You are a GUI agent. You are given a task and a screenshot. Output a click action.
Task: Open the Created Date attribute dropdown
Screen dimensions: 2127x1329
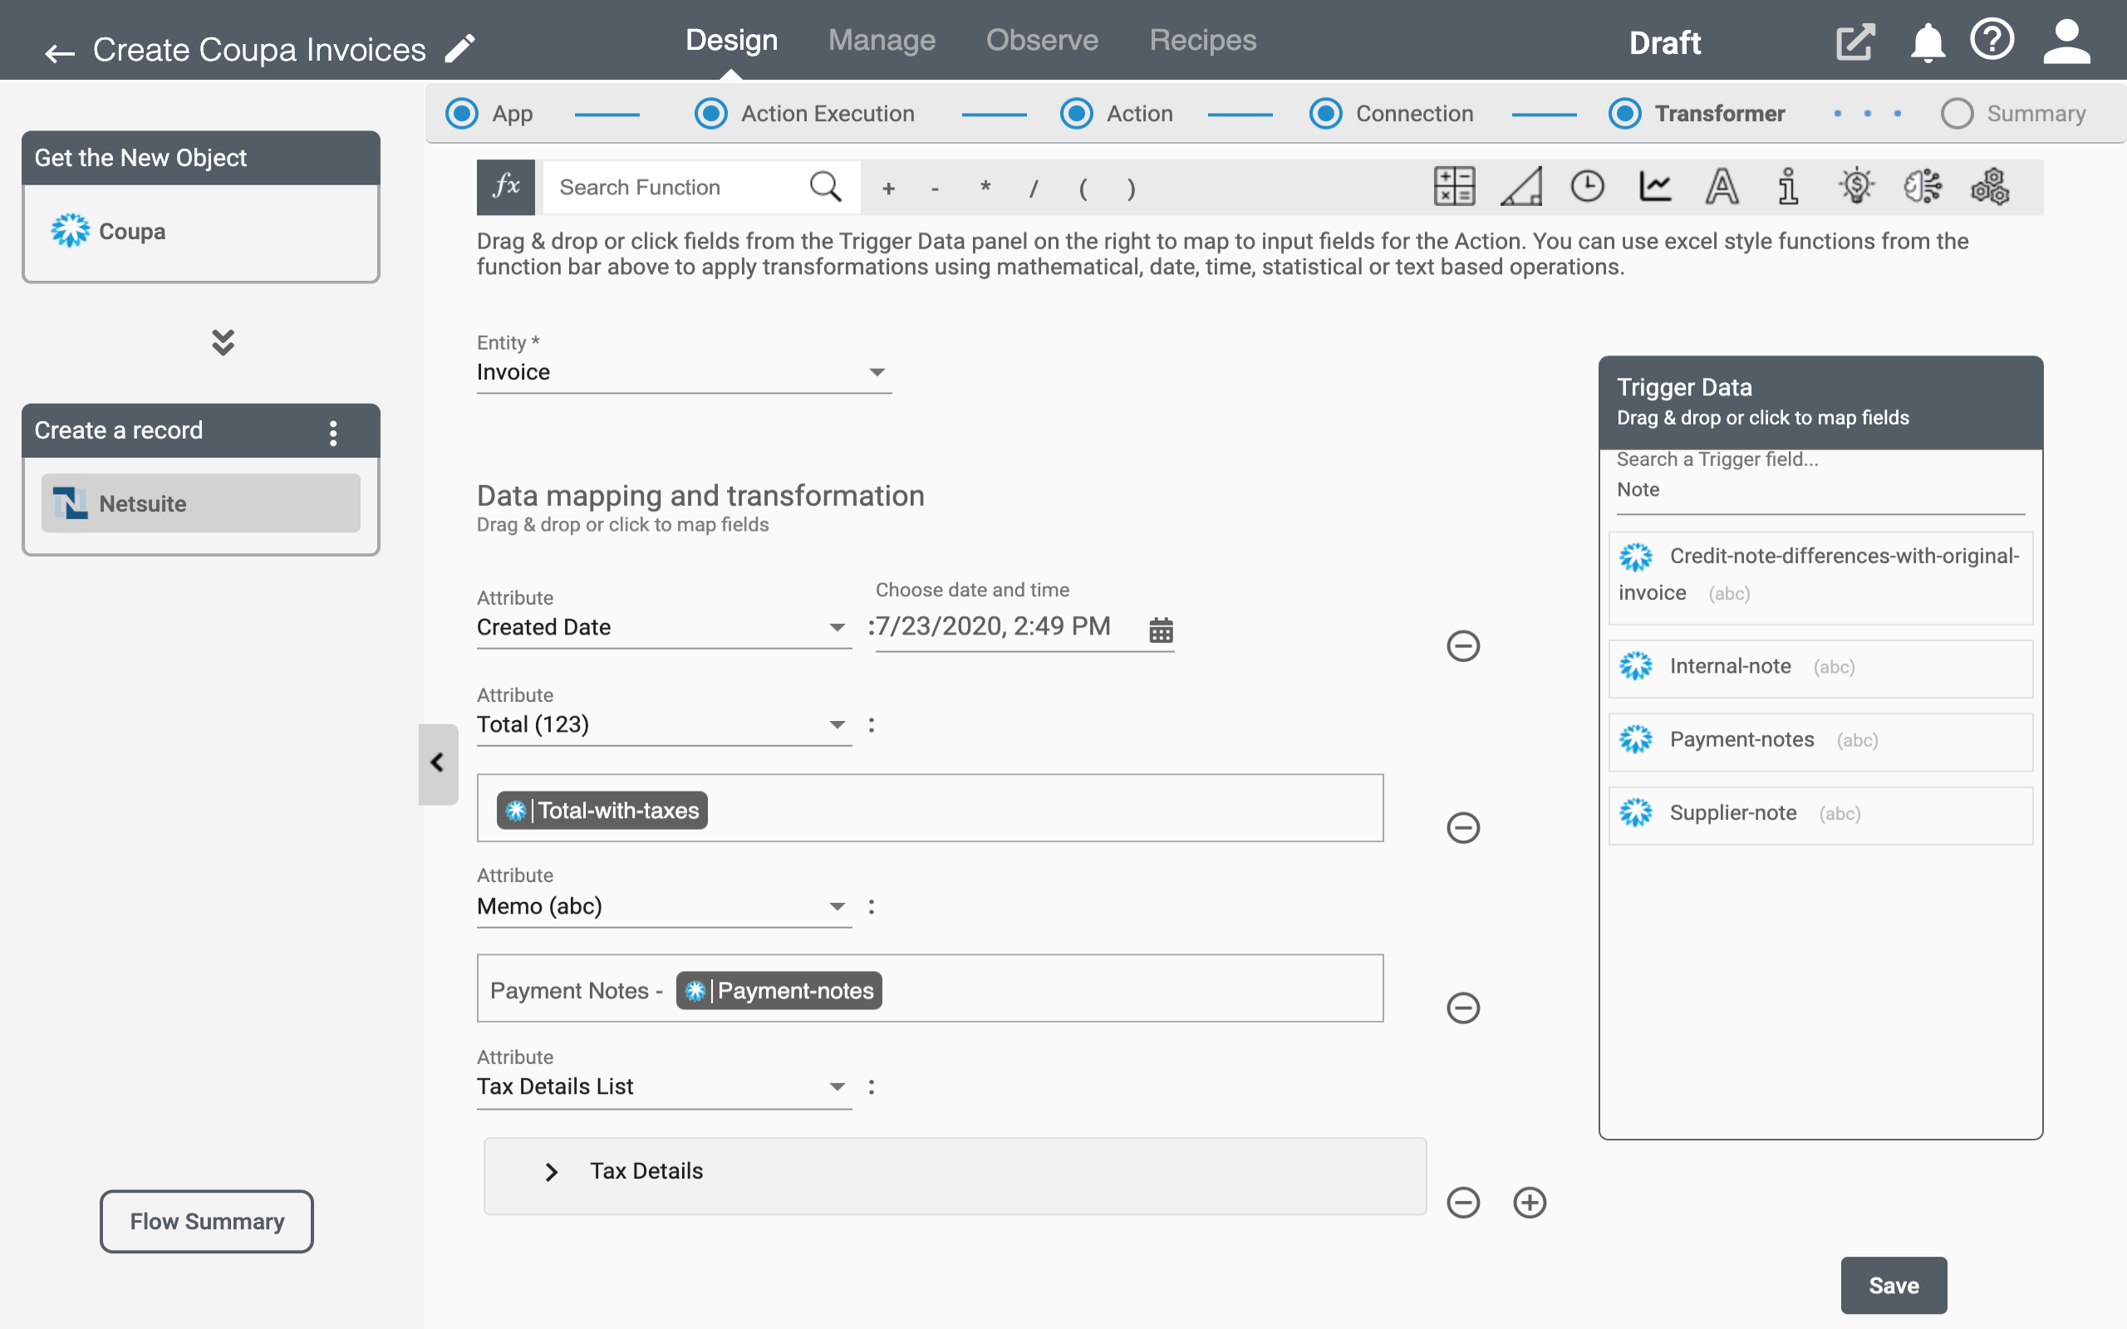pos(664,628)
